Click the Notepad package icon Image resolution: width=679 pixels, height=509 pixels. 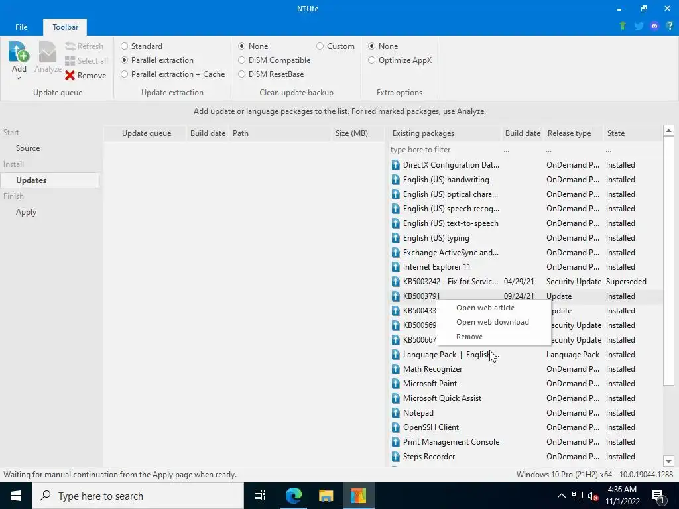[395, 413]
